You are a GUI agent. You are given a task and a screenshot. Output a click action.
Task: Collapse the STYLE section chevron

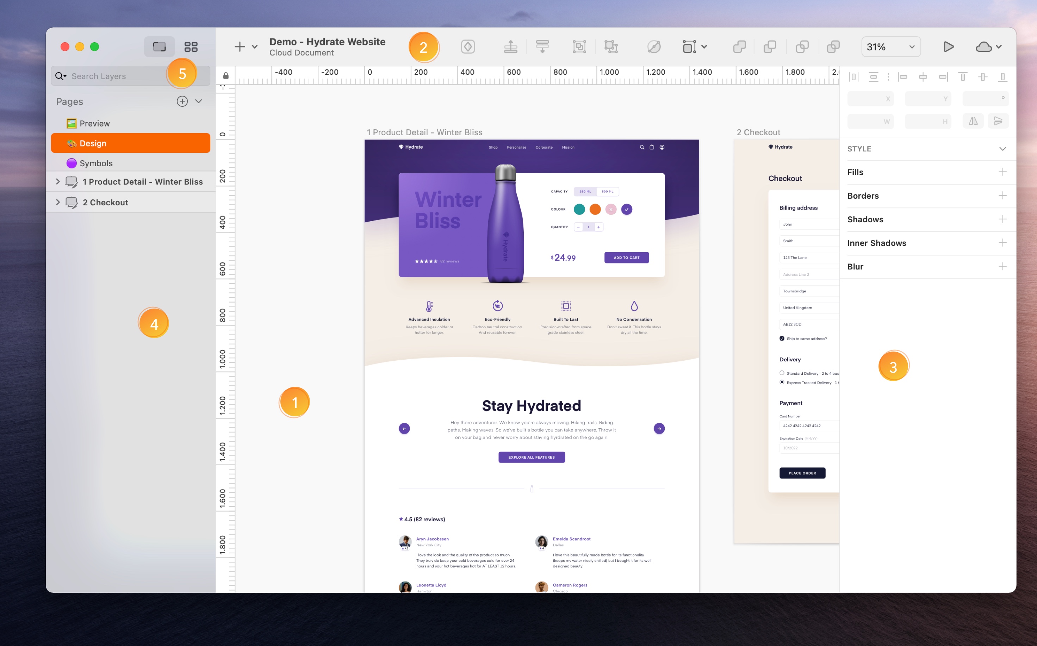(x=1002, y=149)
